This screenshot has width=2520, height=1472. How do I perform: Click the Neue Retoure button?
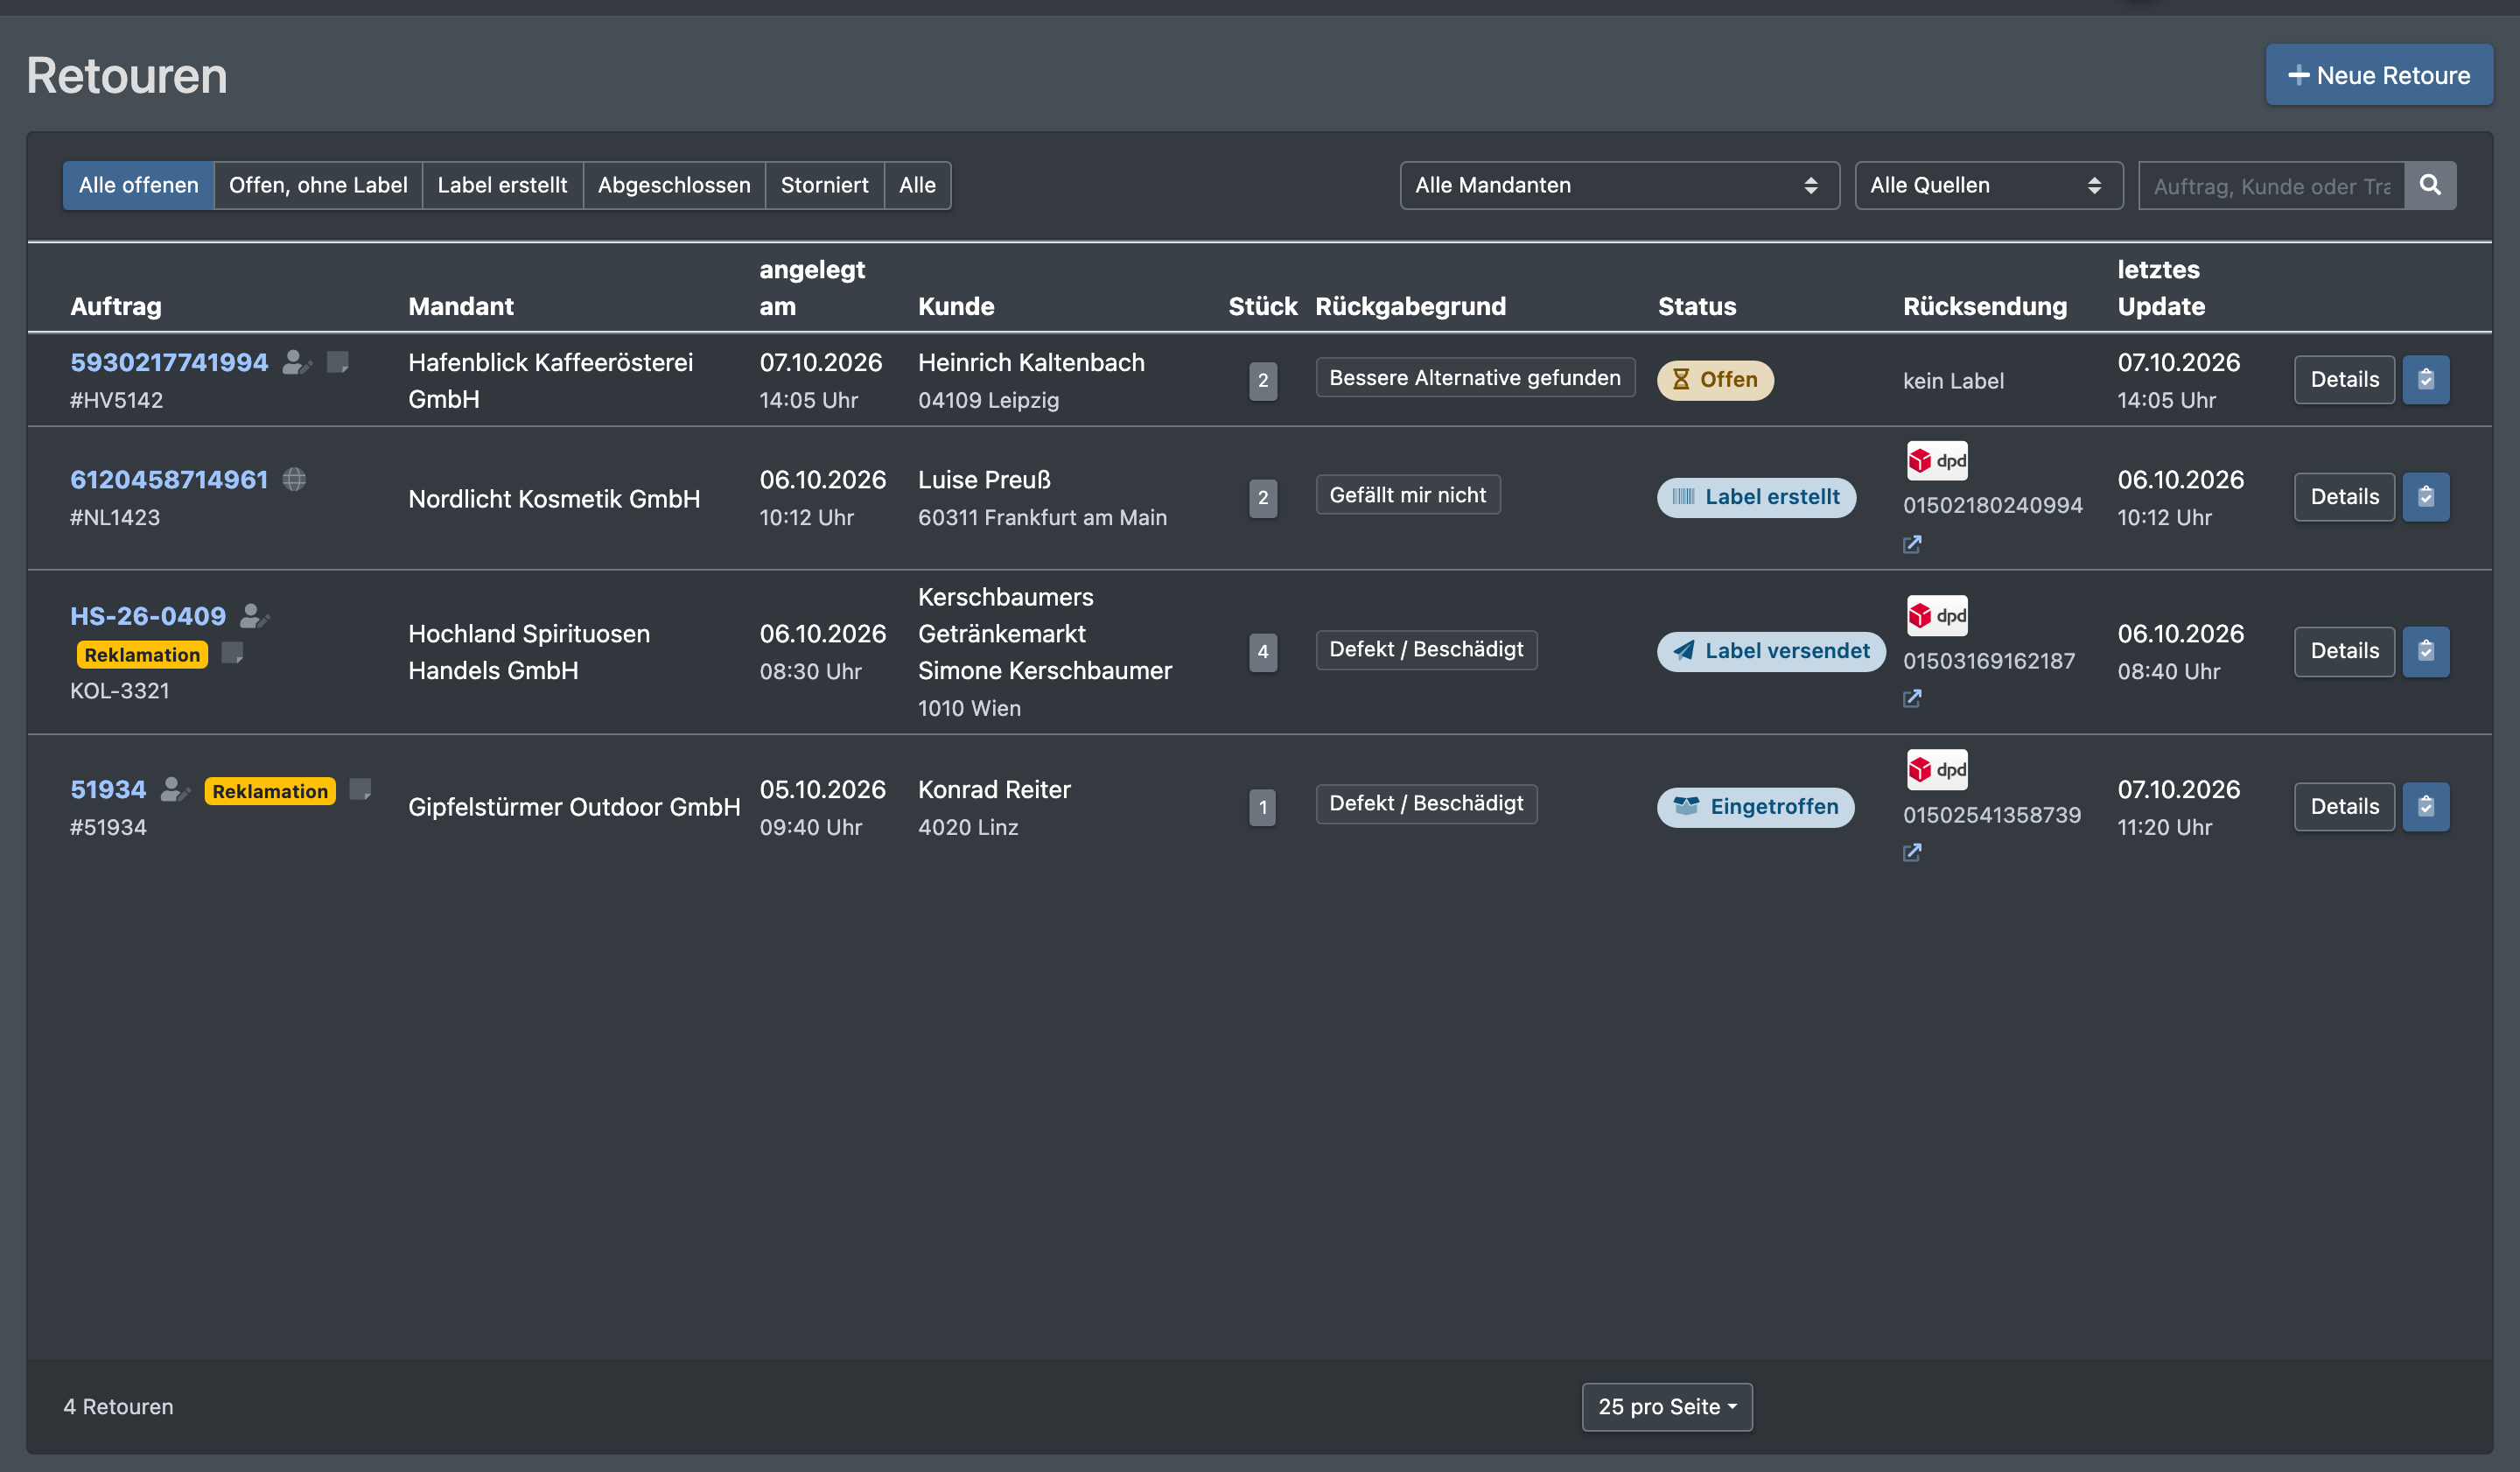click(x=2379, y=75)
